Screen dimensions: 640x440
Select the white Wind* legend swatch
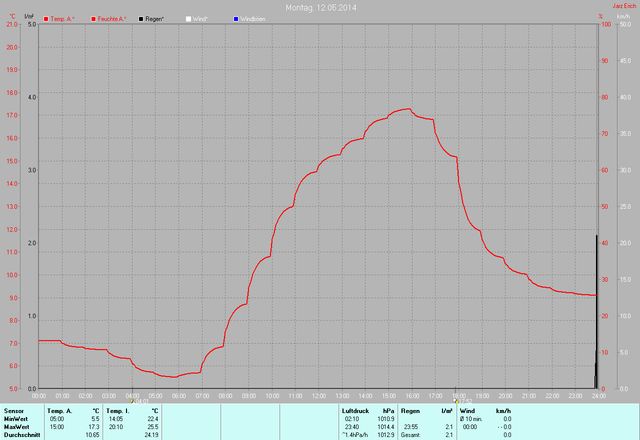pos(188,19)
